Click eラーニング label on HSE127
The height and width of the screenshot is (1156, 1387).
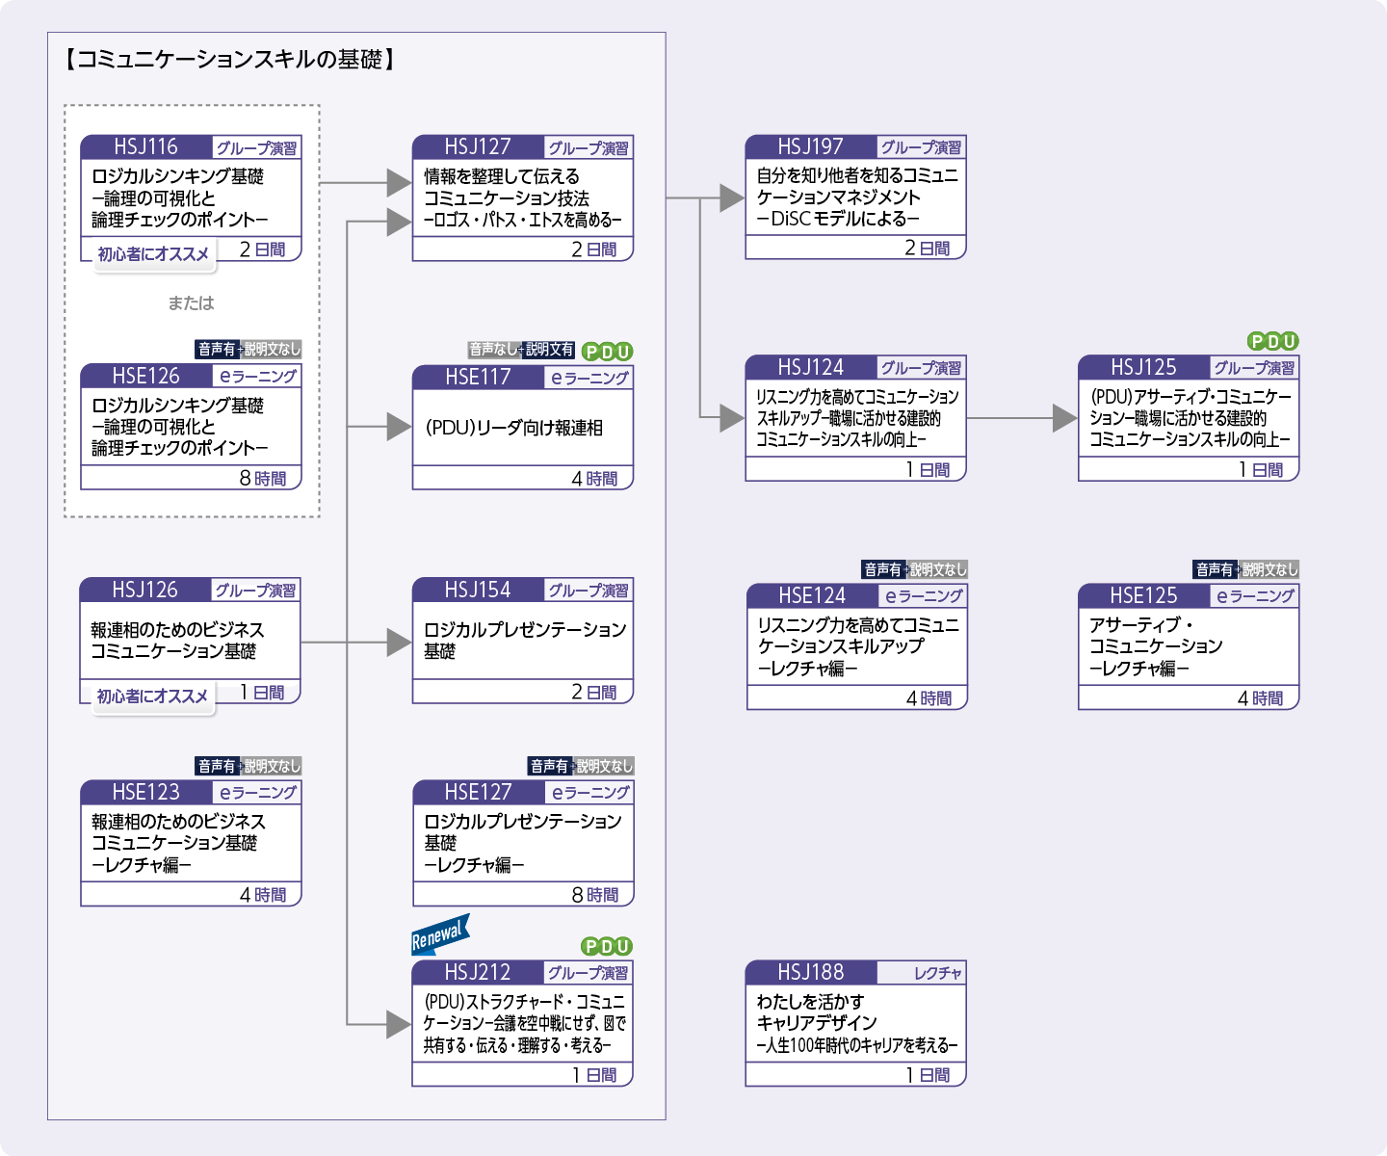[590, 793]
